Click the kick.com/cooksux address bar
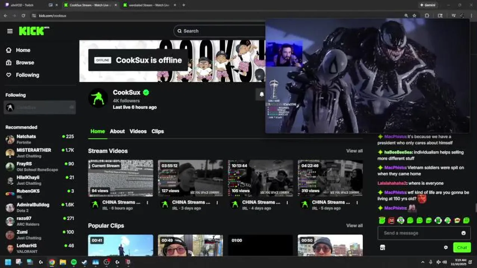This screenshot has width=477, height=268. [216, 16]
